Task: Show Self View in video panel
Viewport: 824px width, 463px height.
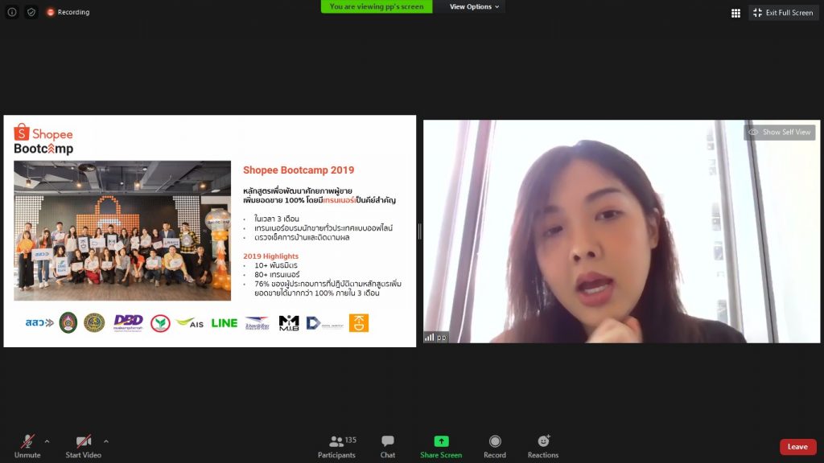Action: (780, 133)
